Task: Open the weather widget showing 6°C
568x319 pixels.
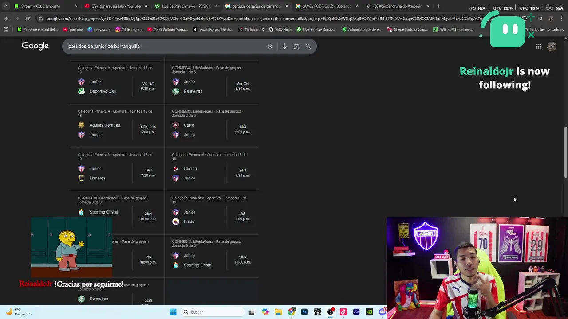Action: tap(19, 312)
